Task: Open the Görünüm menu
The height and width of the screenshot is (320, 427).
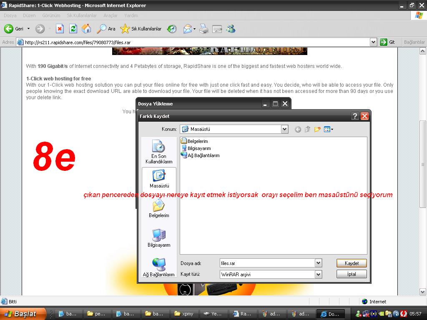Action: [51, 15]
